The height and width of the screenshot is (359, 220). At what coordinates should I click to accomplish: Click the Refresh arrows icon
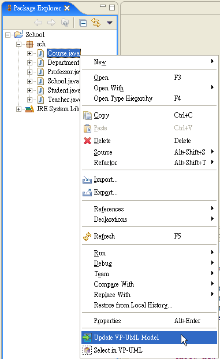[87, 236]
